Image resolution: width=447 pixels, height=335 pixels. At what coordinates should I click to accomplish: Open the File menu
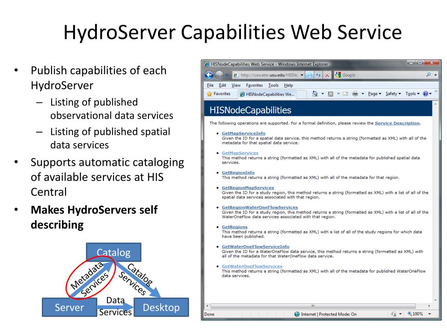210,85
